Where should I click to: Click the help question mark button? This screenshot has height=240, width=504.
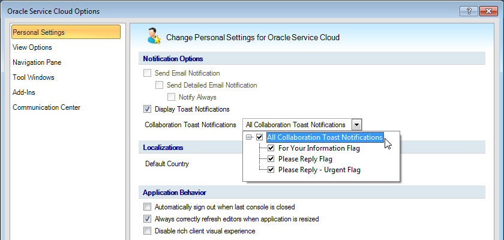(469, 11)
